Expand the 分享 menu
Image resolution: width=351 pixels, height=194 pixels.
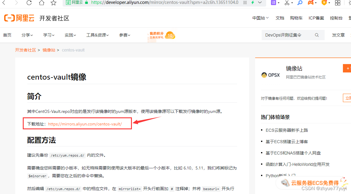coord(27,35)
